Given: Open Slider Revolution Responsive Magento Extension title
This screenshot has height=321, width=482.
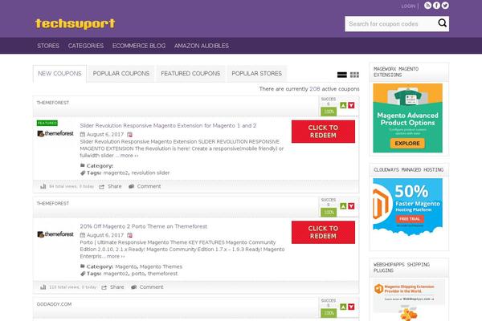Looking at the screenshot, I should click(x=168, y=126).
